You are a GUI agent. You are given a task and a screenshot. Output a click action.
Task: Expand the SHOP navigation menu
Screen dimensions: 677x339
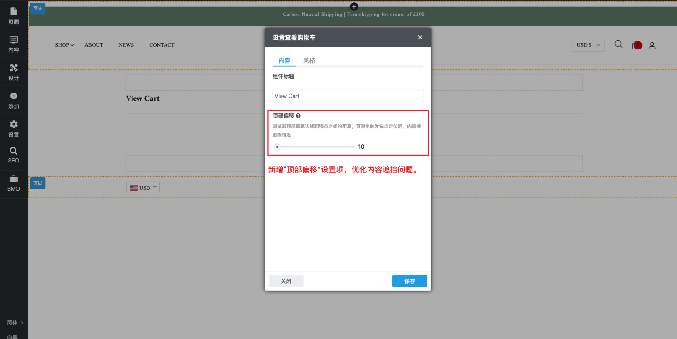[64, 45]
